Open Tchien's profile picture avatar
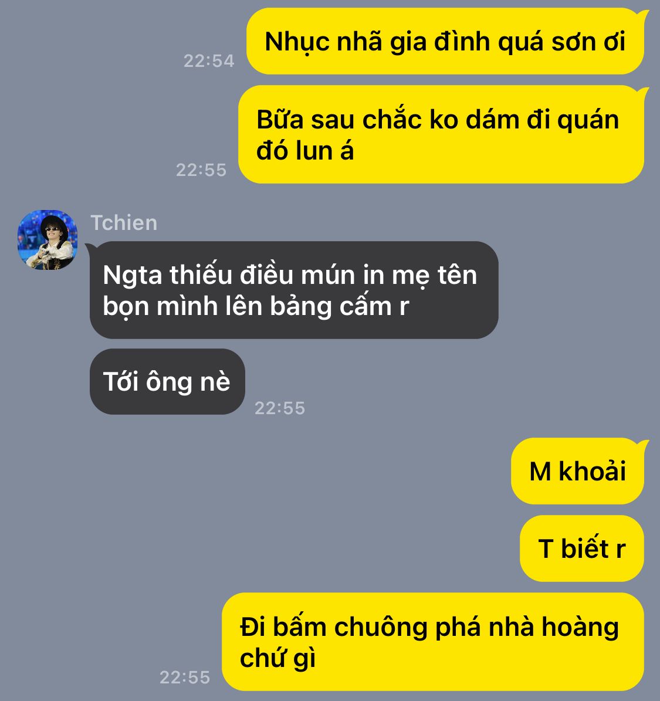The height and width of the screenshot is (701, 660). (48, 239)
